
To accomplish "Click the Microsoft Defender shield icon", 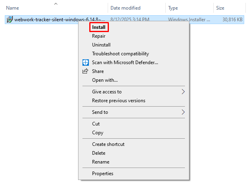I will tap(86, 63).
